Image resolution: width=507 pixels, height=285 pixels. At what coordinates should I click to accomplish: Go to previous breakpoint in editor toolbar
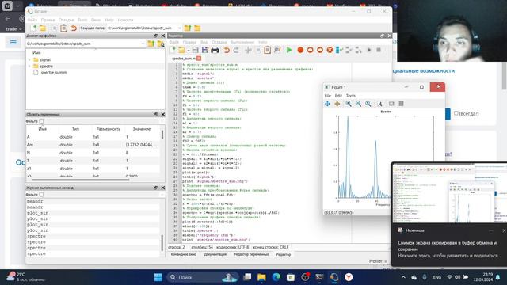tap(310, 50)
